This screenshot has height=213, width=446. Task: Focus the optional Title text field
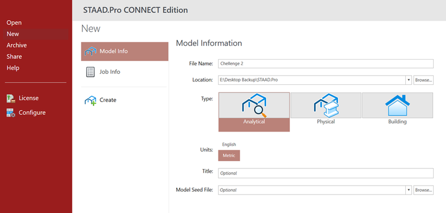pyautogui.click(x=326, y=173)
